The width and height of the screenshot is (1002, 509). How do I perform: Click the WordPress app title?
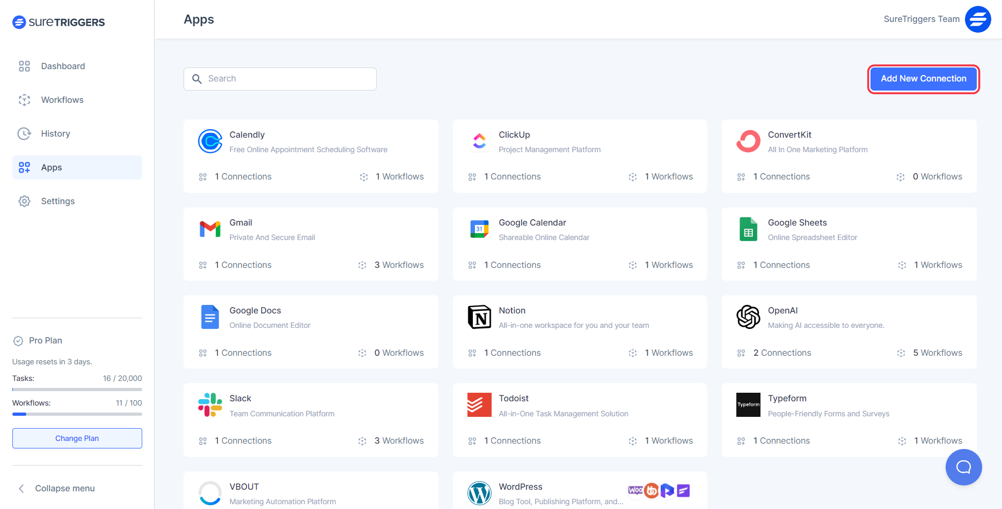pyautogui.click(x=521, y=487)
